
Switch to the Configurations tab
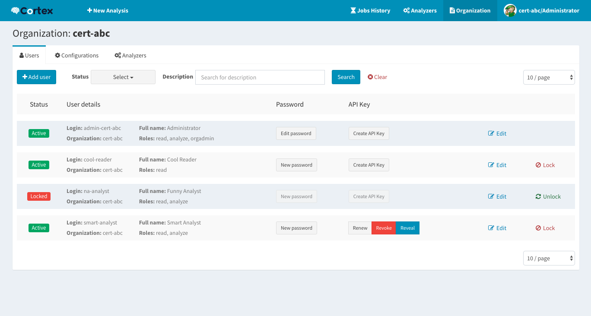click(76, 55)
